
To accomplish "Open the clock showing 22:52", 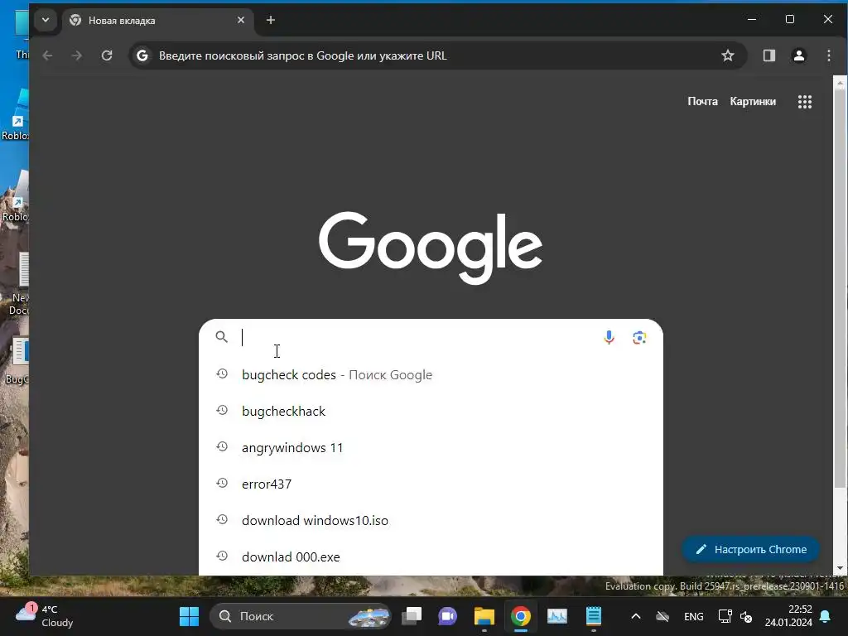I will (x=788, y=616).
